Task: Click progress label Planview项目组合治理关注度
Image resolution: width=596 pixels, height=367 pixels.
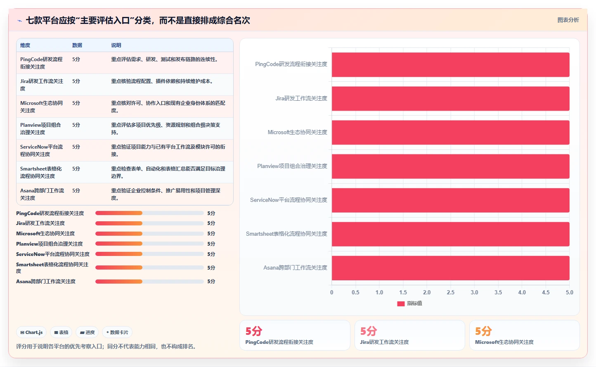Action: pos(50,244)
